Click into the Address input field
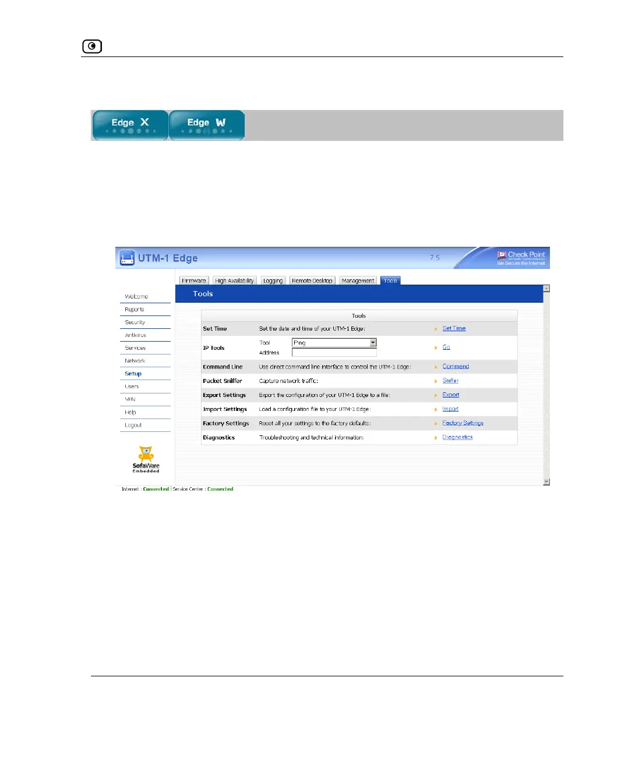628x759 pixels. point(334,352)
